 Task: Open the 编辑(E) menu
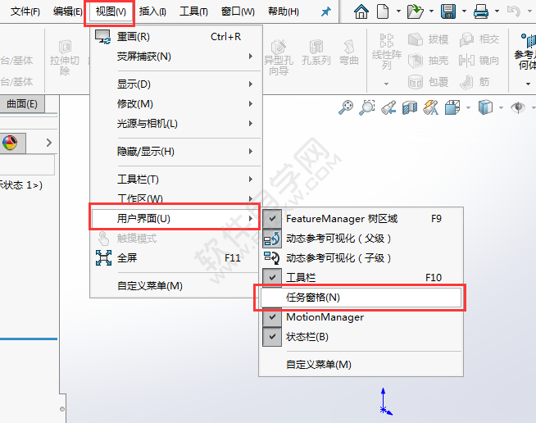point(67,11)
